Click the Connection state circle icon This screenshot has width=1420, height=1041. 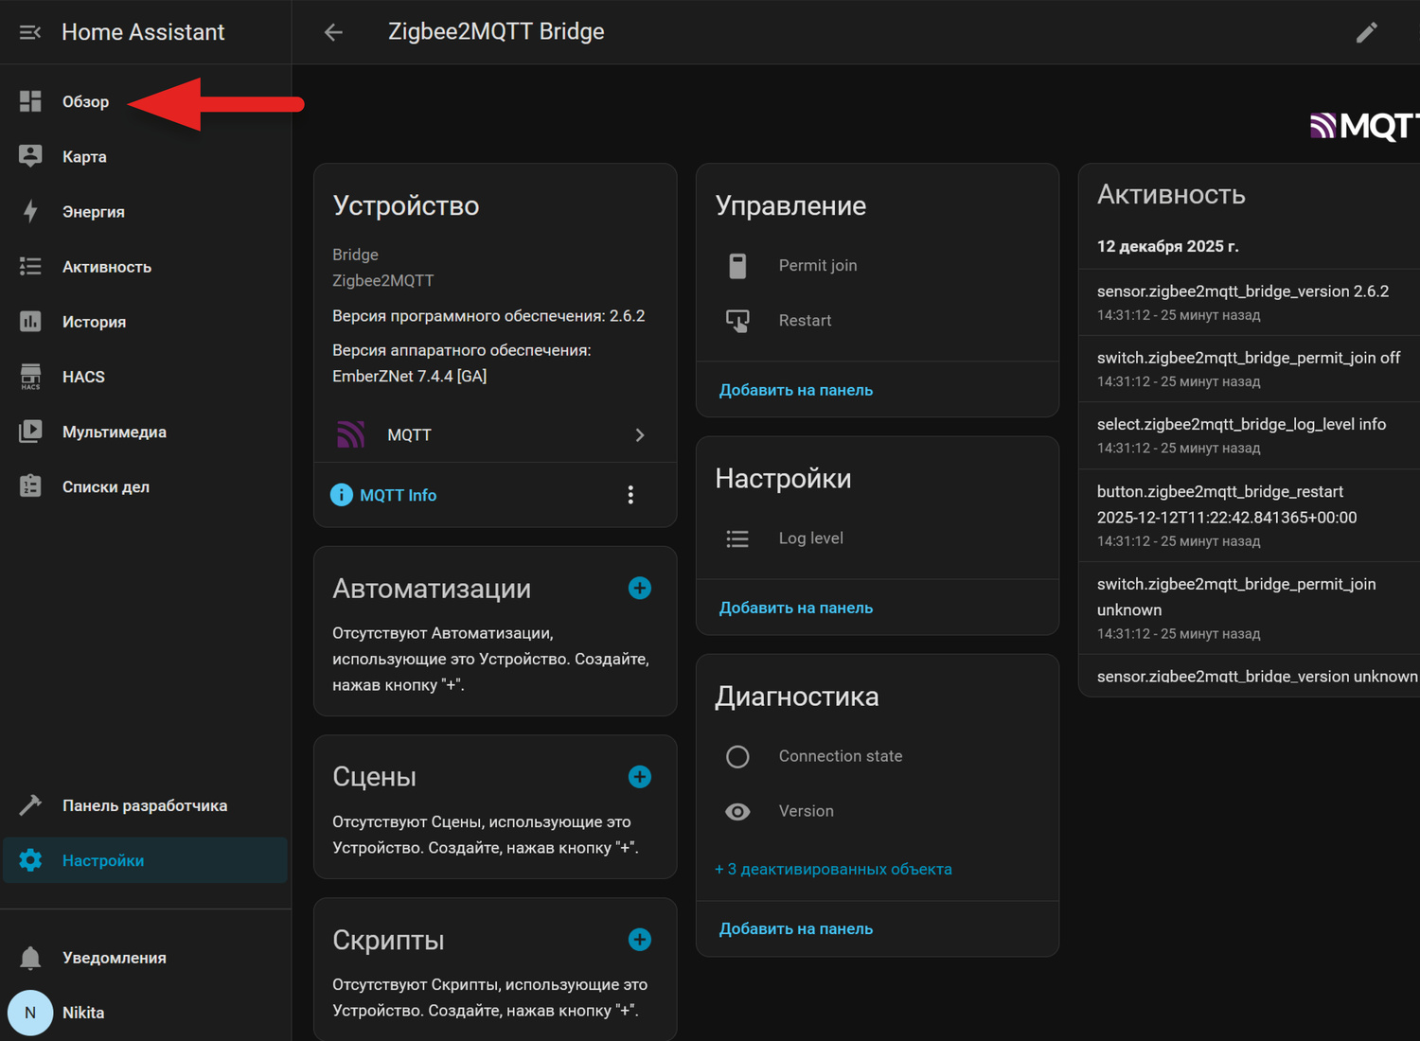coord(737,756)
